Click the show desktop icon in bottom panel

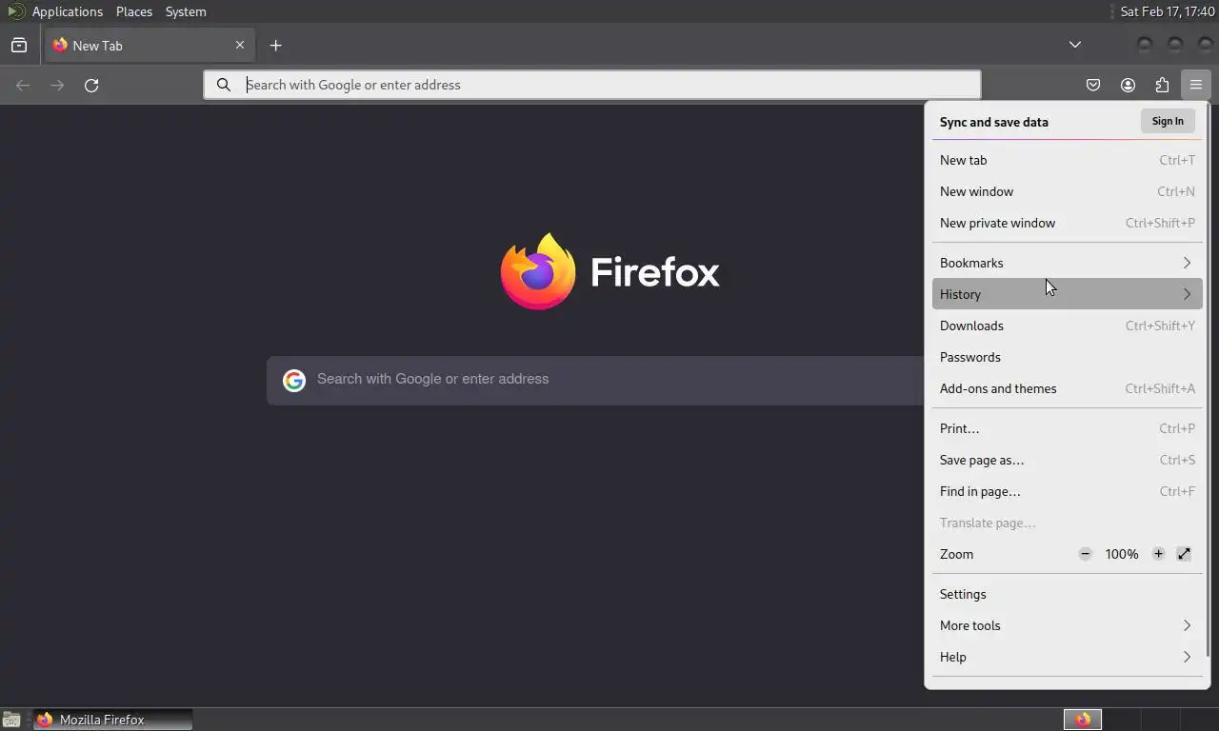(11, 720)
